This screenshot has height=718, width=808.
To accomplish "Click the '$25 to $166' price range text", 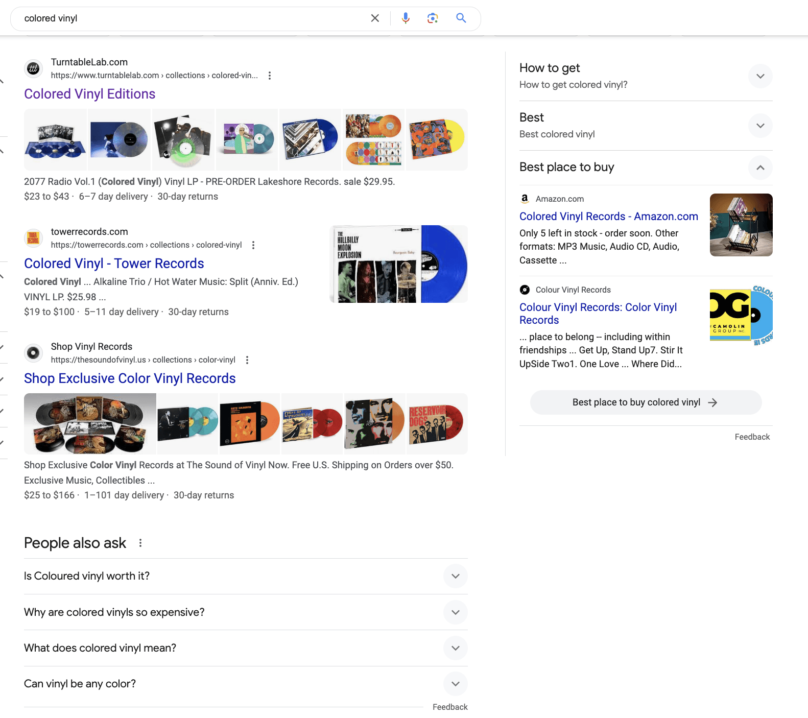I will click(49, 495).
